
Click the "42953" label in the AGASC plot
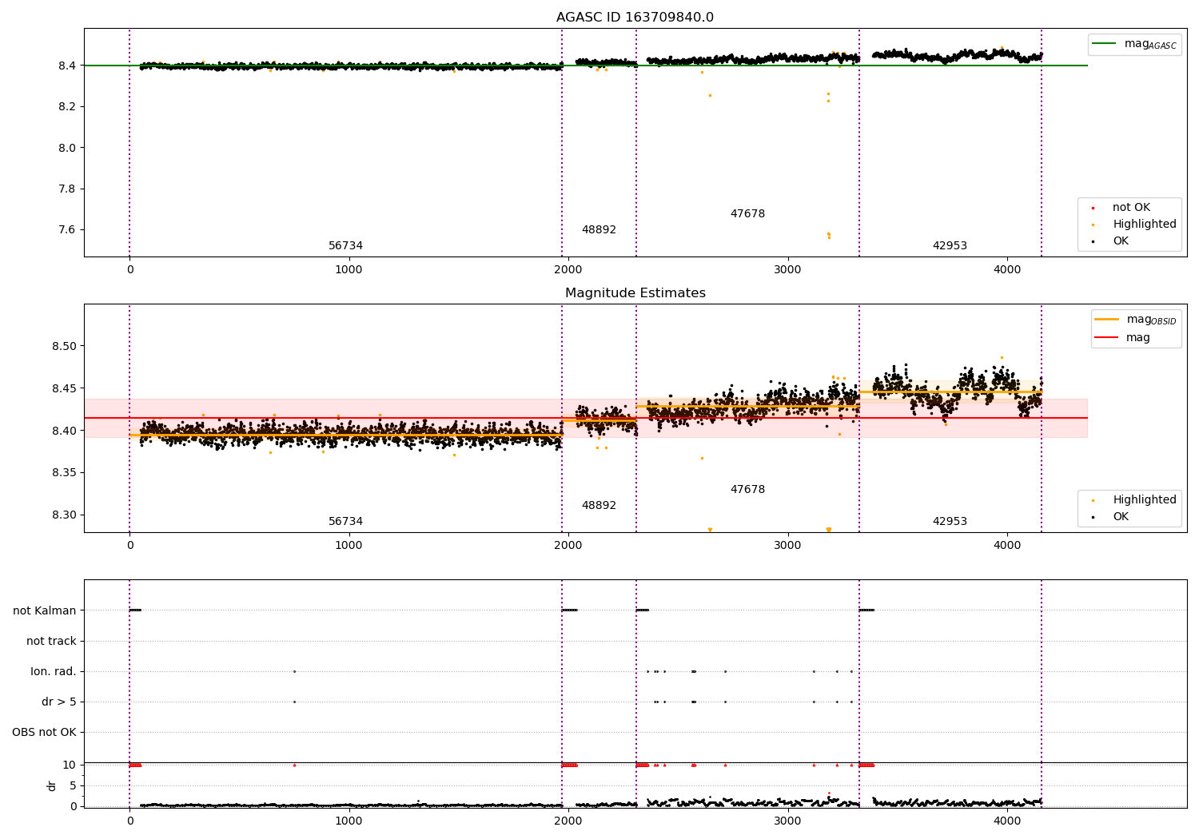[x=950, y=246]
